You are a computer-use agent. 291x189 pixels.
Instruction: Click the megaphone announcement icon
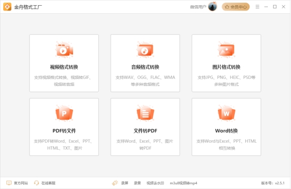[x=115, y=183]
